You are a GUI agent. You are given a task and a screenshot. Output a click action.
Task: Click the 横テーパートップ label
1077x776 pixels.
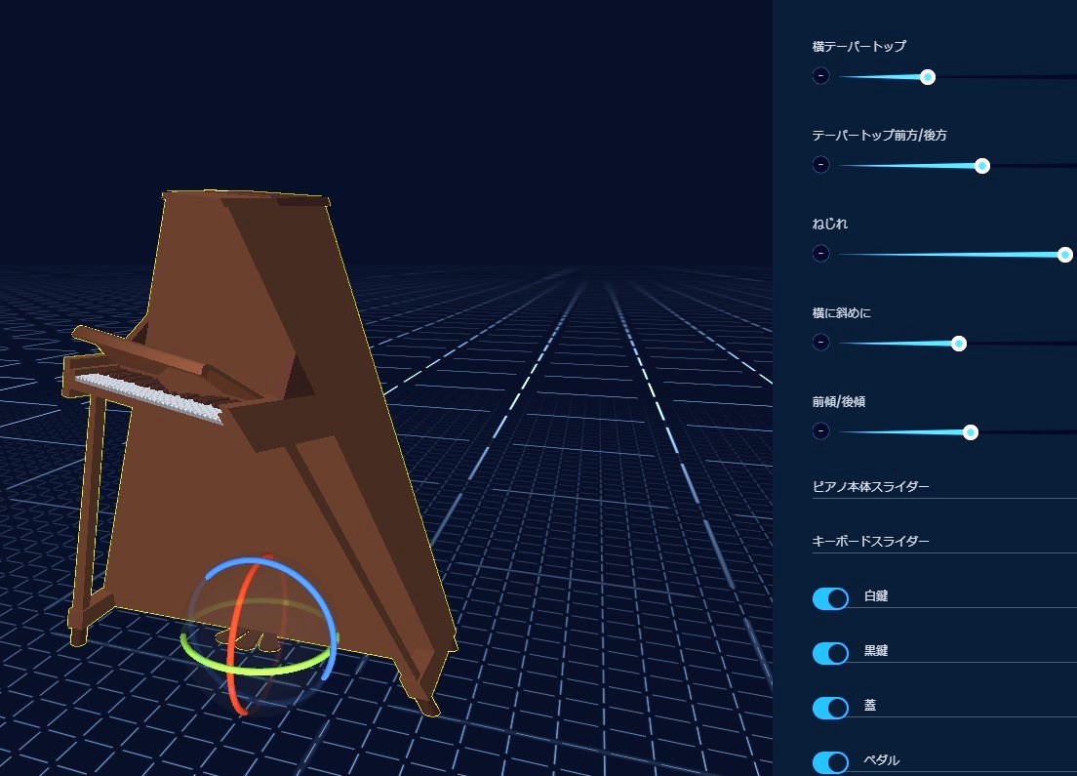(858, 46)
